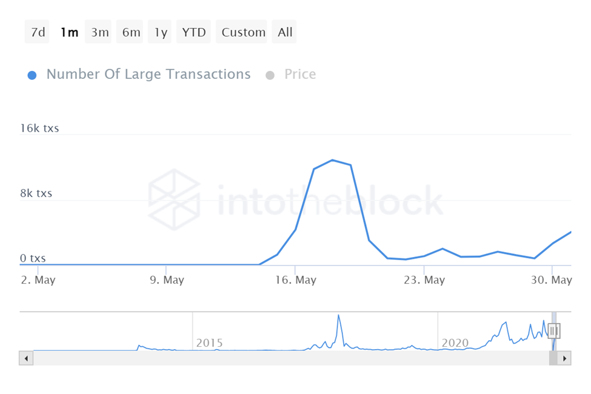
Task: Click the 2015 marker in navigator
Action: (x=209, y=343)
